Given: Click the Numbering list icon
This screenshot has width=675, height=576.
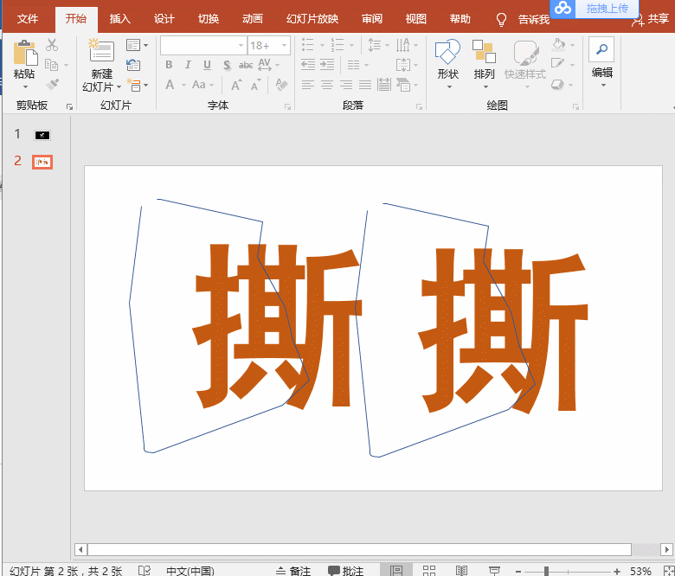Looking at the screenshot, I should (x=337, y=44).
